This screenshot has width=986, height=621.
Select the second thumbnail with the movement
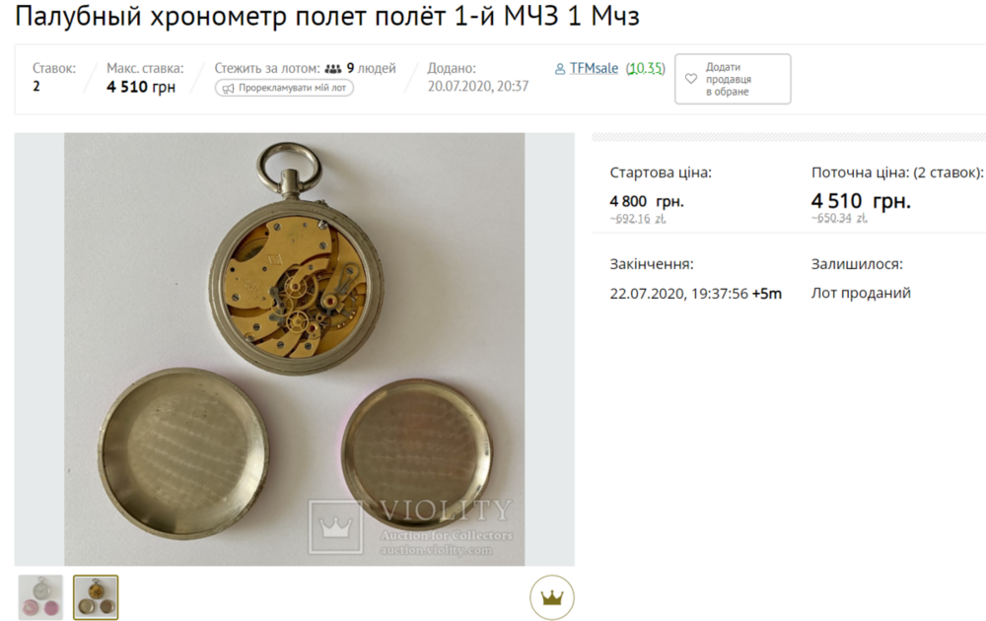point(96,597)
